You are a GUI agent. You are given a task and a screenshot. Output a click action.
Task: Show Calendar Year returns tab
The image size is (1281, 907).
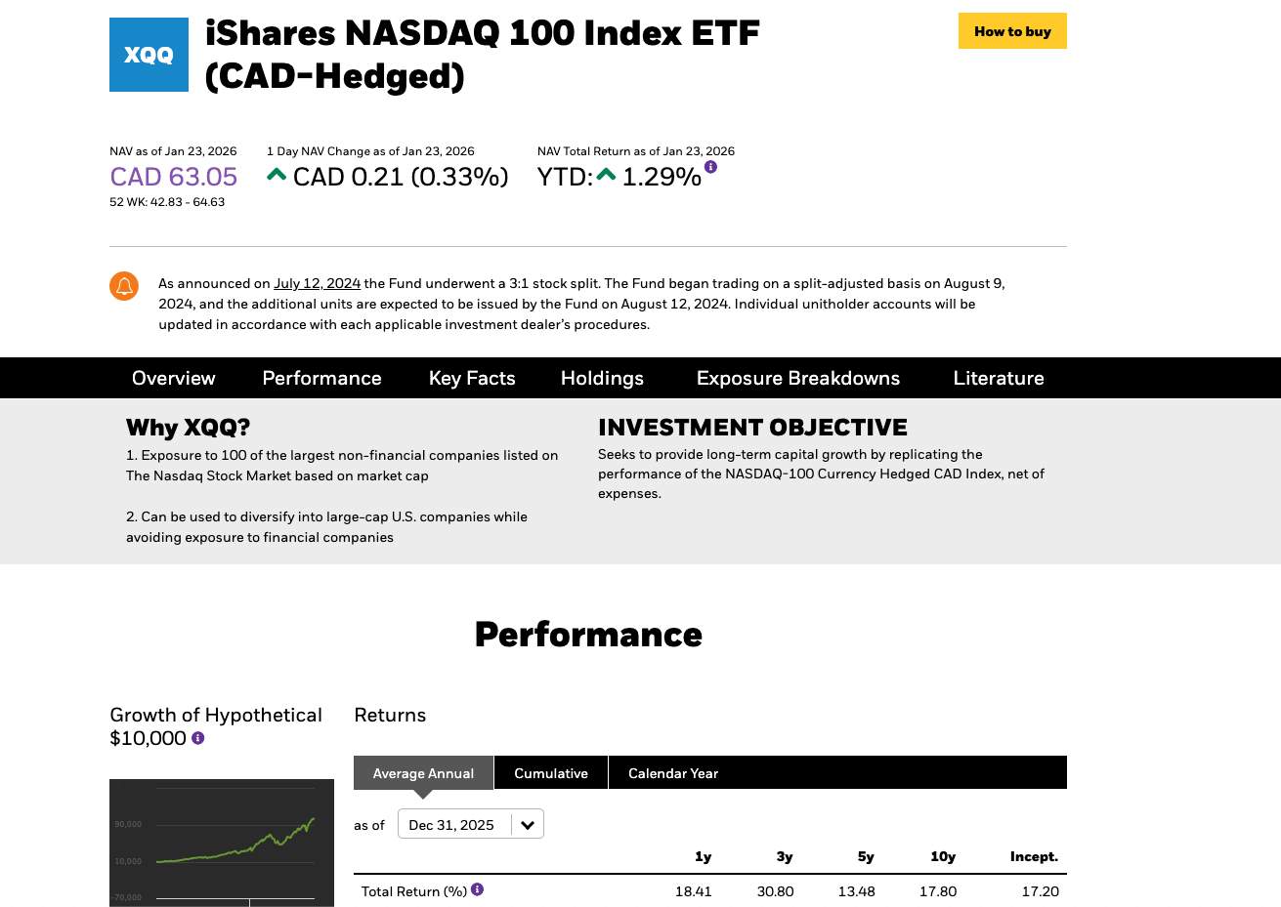click(673, 773)
